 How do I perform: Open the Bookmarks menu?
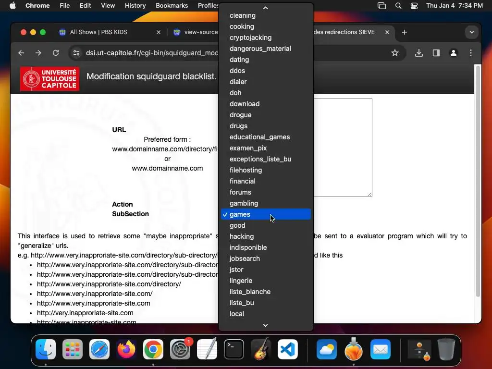tap(172, 6)
